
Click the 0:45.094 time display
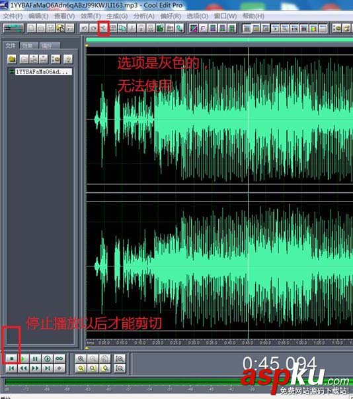pyautogui.click(x=280, y=364)
